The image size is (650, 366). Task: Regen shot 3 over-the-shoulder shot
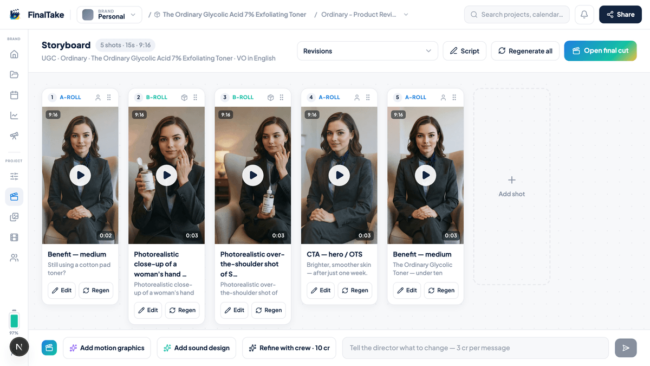pyautogui.click(x=269, y=310)
